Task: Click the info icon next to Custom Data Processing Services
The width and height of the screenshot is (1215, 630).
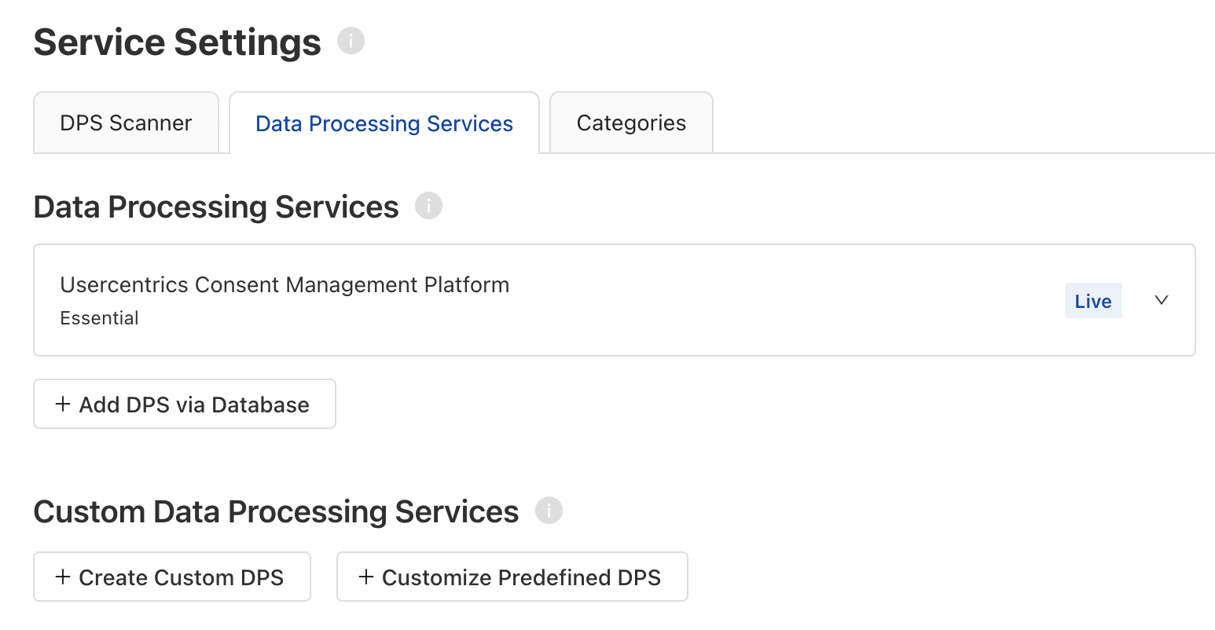Action: [550, 510]
